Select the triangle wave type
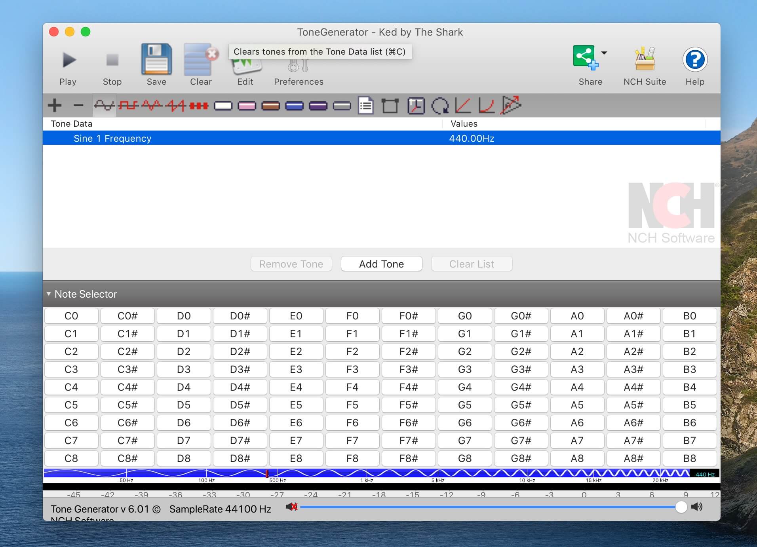757x547 pixels. [152, 105]
